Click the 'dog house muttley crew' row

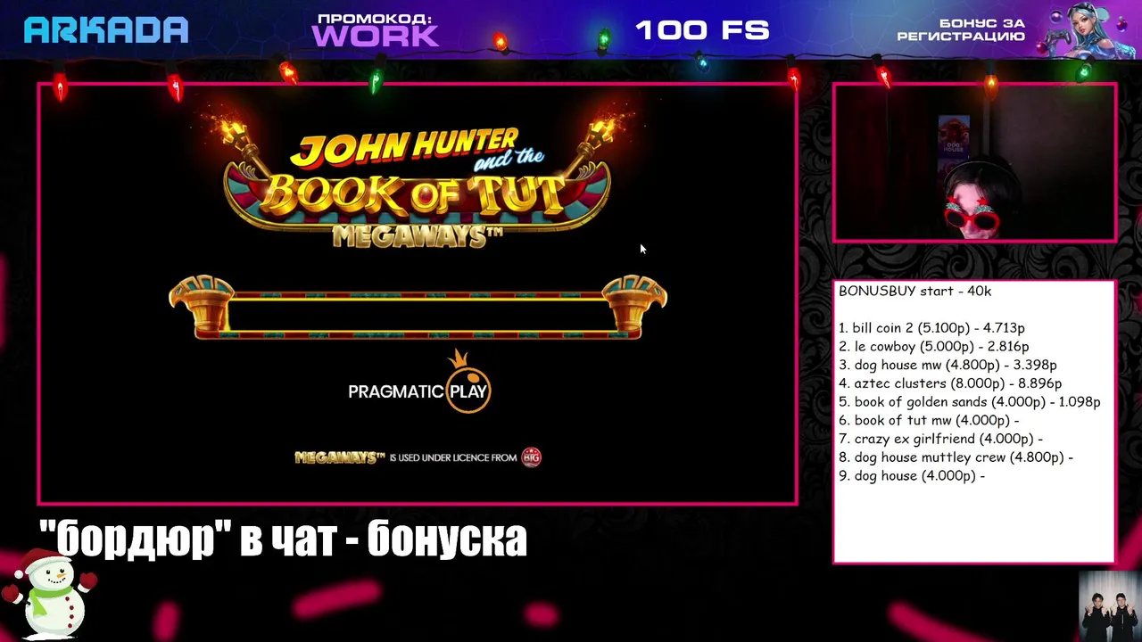956,457
